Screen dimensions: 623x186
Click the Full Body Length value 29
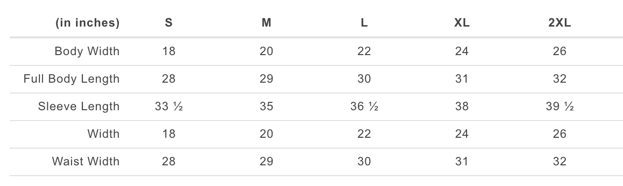267,79
